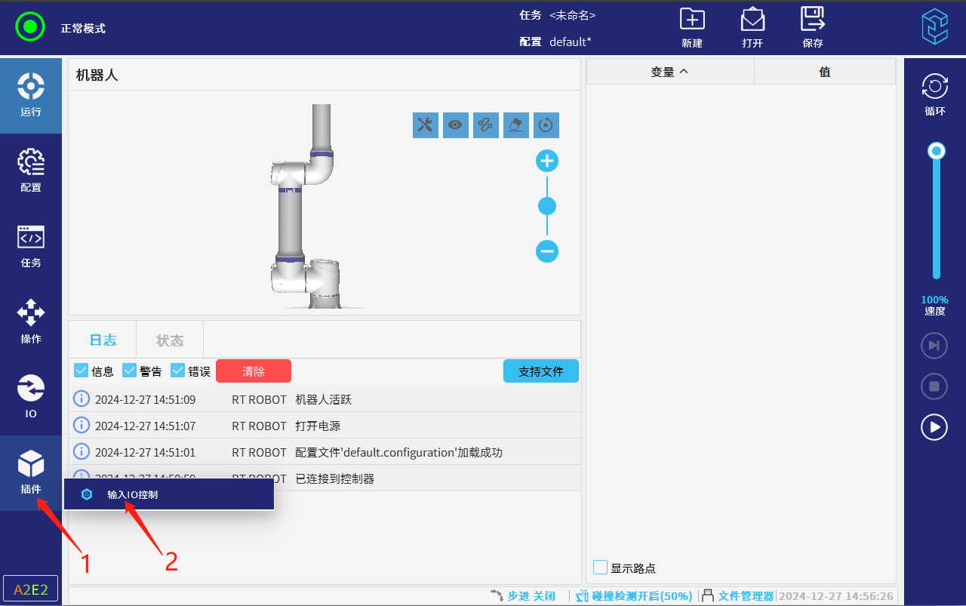
Task: Create a new task with 新建 icon
Action: (692, 27)
